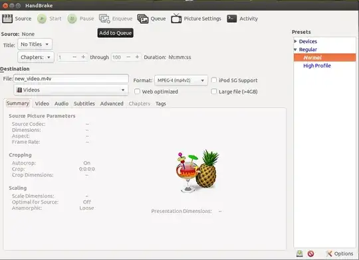
Task: Click the Source toolbar label
Action: (x=23, y=19)
